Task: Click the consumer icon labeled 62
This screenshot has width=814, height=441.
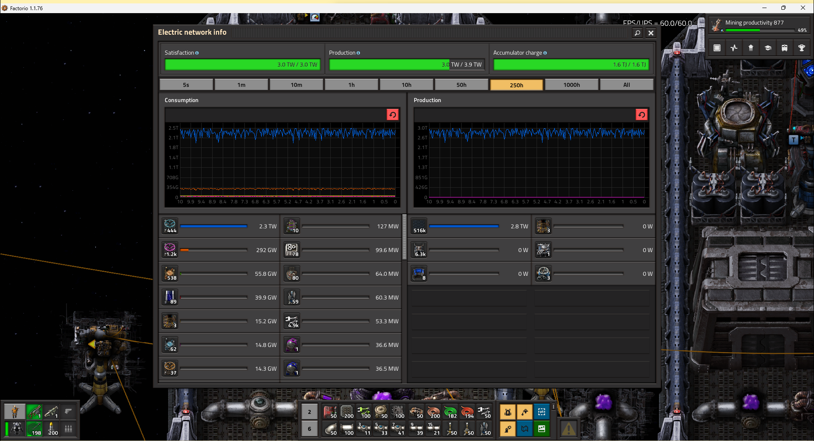Action: [170, 345]
